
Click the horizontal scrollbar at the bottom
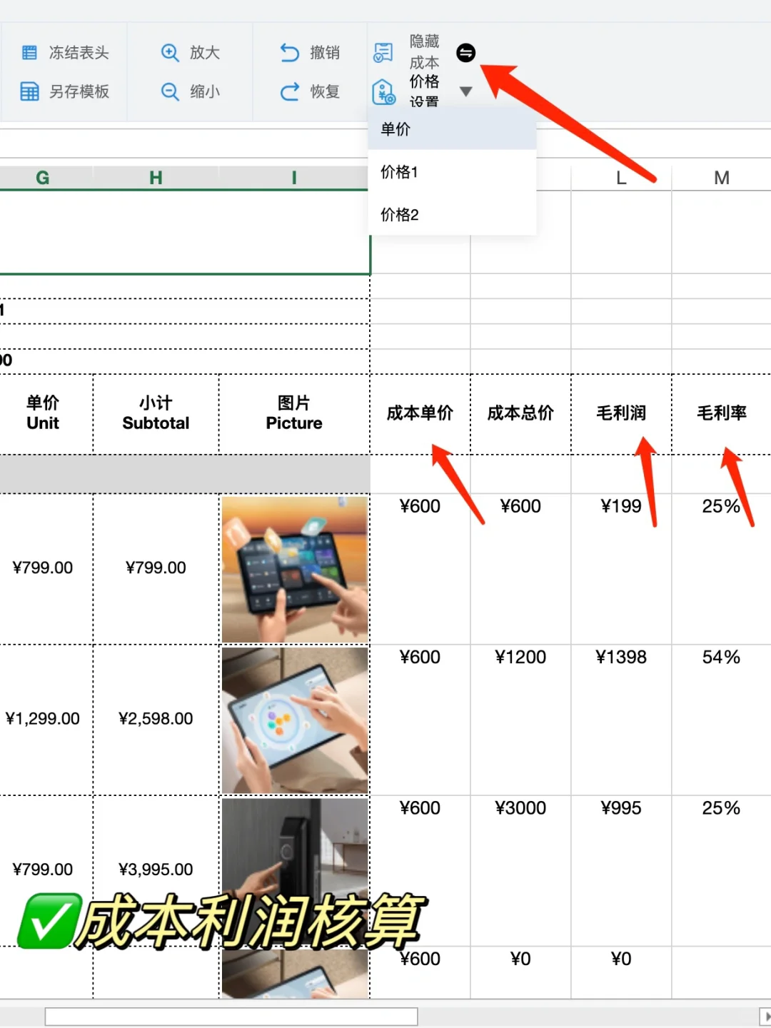tap(232, 1016)
